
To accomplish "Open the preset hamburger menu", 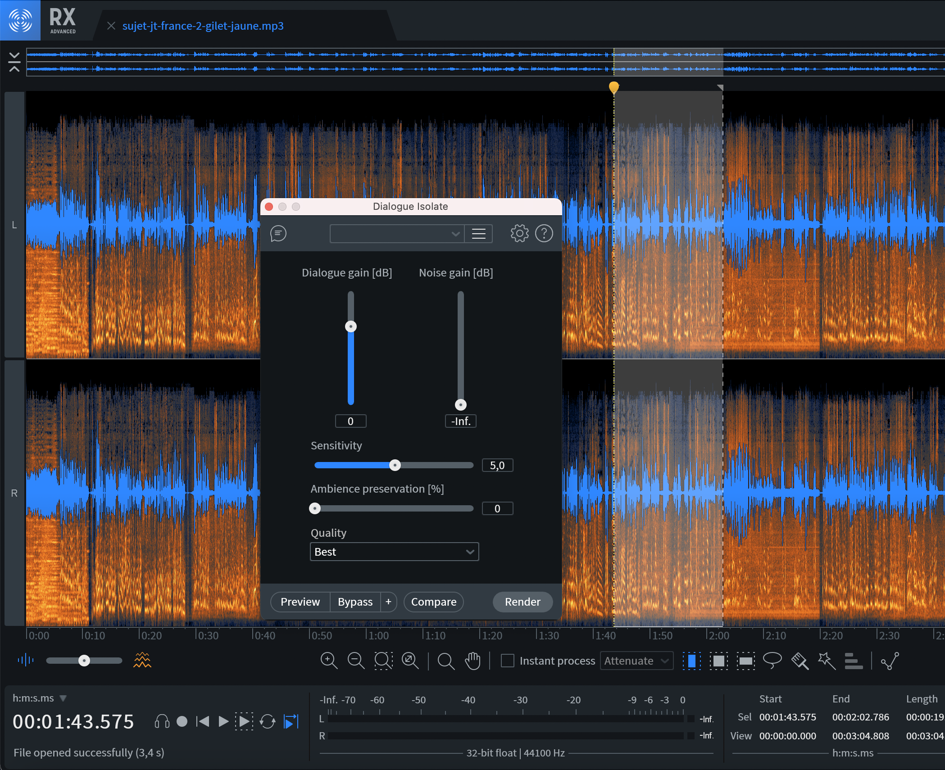I will [478, 234].
